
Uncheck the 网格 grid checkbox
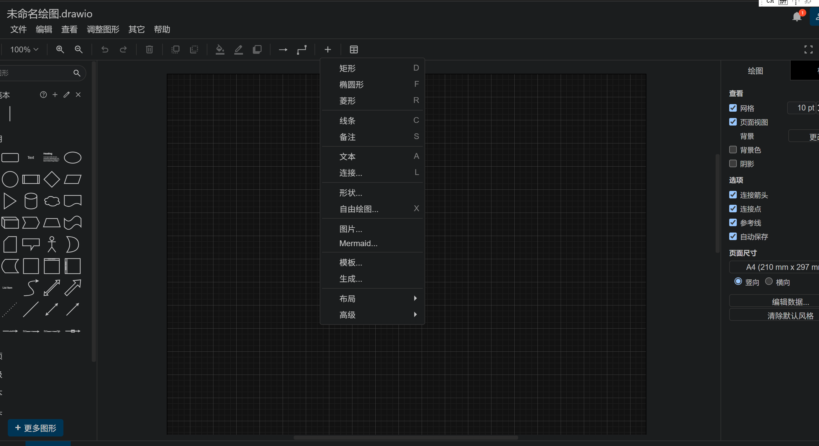click(733, 108)
